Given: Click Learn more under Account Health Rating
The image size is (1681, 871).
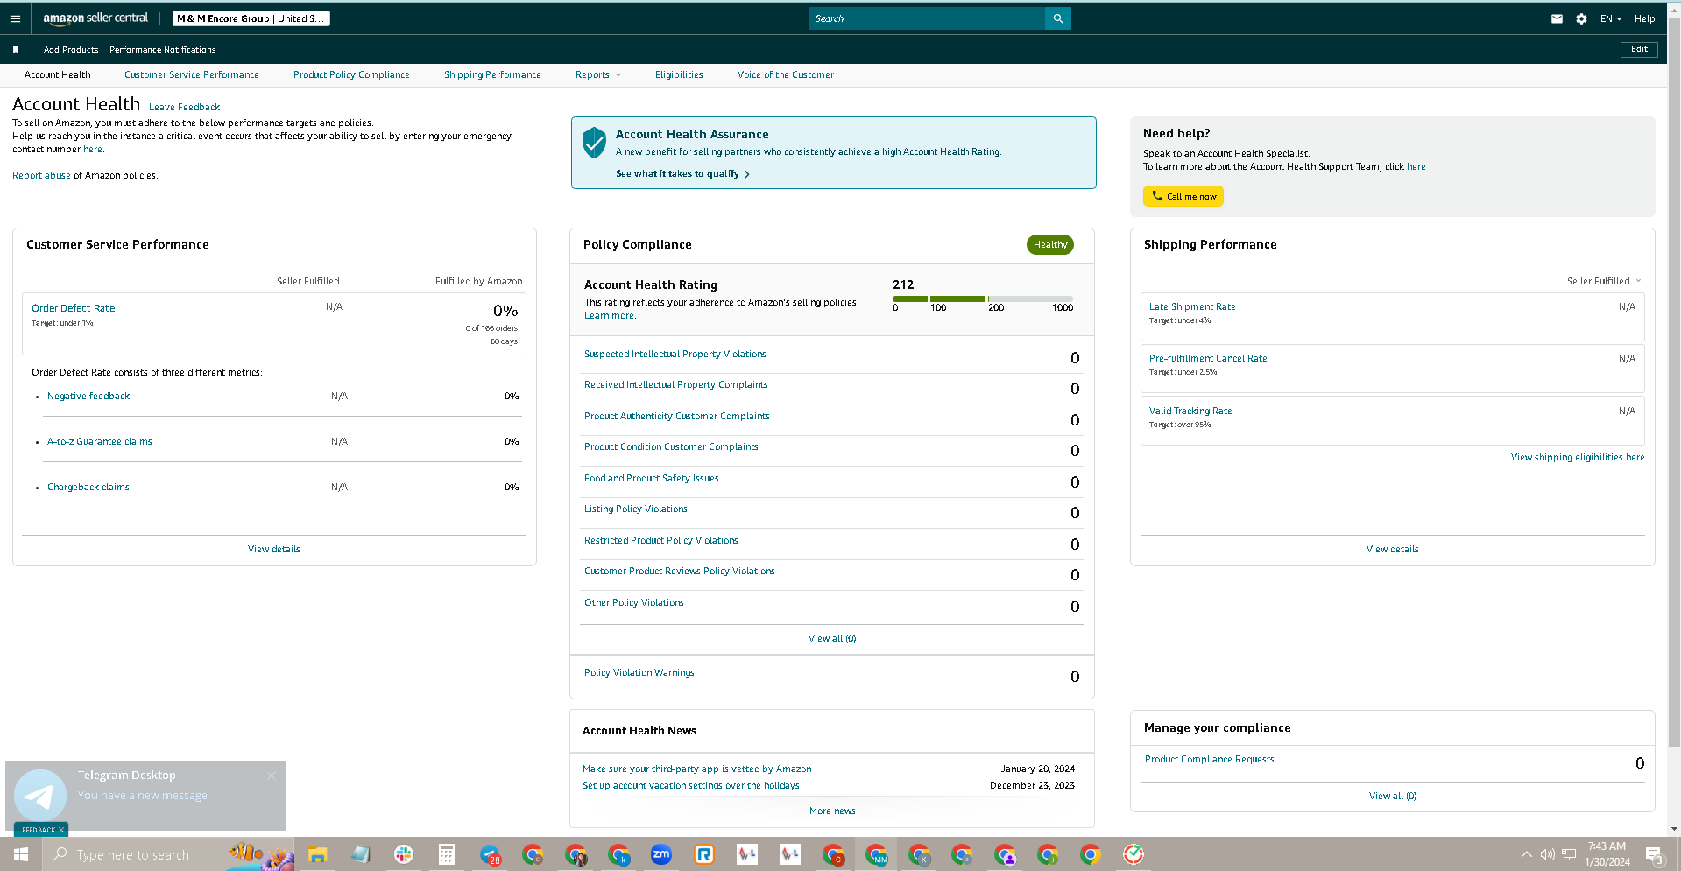Looking at the screenshot, I should [610, 316].
